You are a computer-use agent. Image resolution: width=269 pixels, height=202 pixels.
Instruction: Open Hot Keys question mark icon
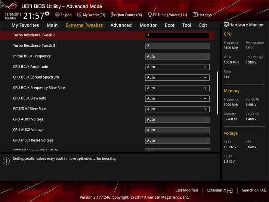point(195,15)
